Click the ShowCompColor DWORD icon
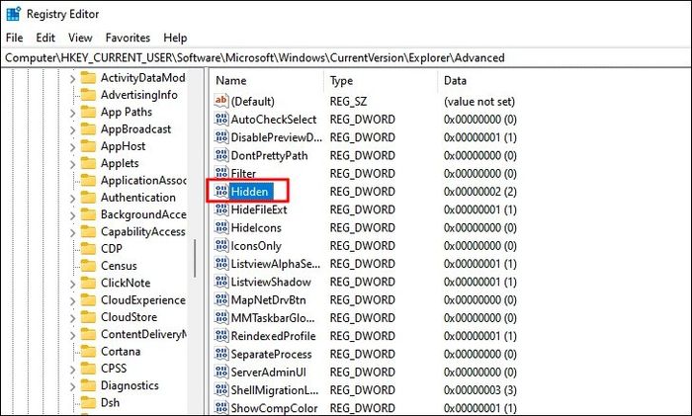Screen dimensions: 692x416 (x=221, y=408)
